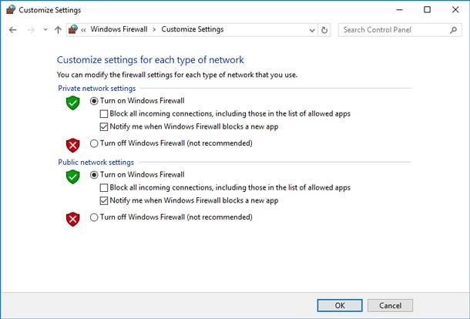Open the recent locations dropdown arrow

(45, 30)
